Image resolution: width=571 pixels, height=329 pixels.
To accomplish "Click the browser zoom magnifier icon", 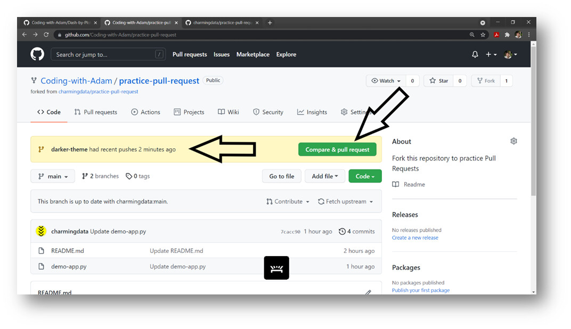I will (x=472, y=35).
